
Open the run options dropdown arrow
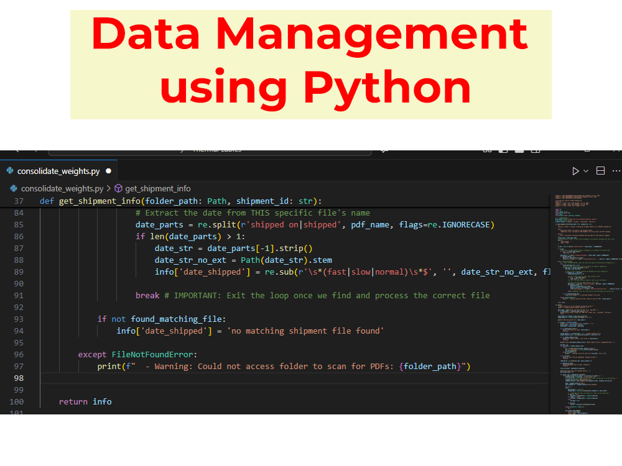point(586,171)
